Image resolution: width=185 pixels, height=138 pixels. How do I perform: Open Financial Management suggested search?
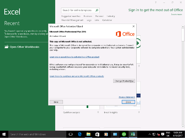[72, 20]
